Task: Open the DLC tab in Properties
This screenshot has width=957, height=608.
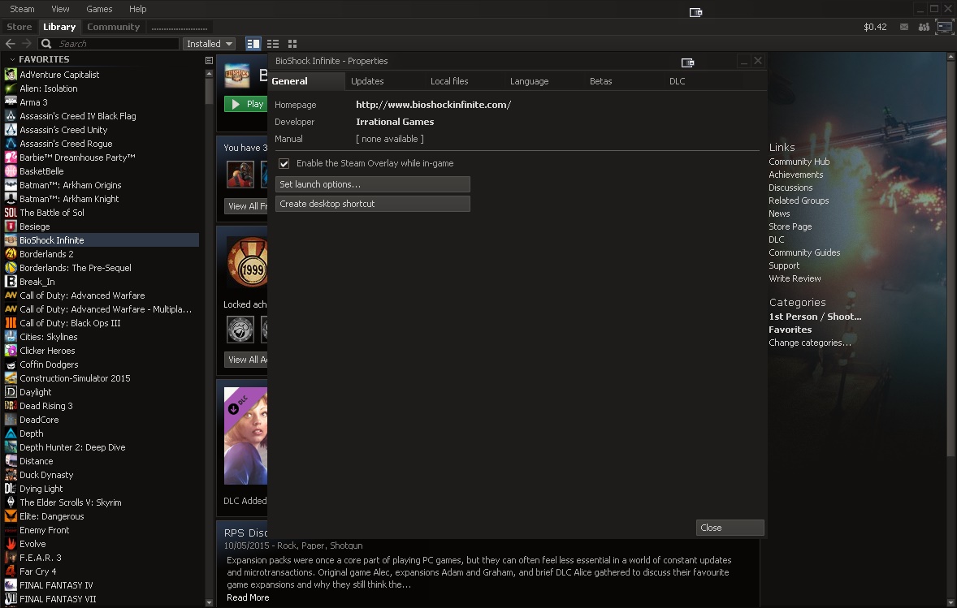Action: click(x=677, y=81)
